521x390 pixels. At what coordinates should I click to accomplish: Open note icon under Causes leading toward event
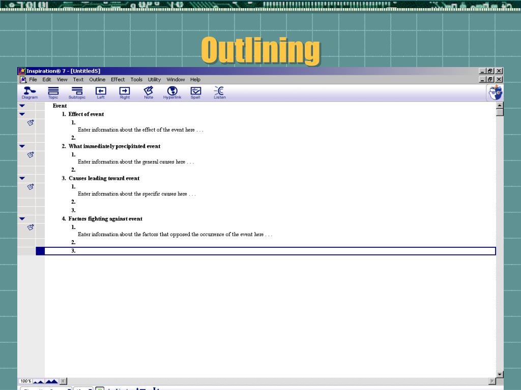coord(31,187)
